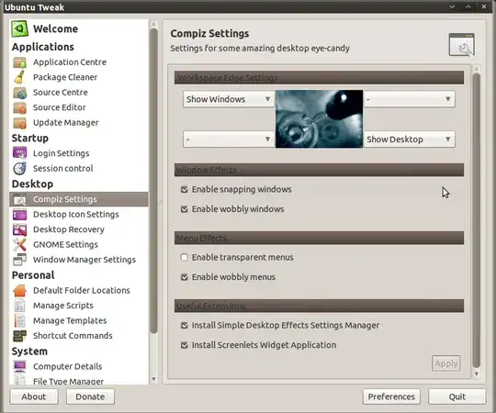
Task: Click the Compiz Settings sidebar icon
Action: pyautogui.click(x=19, y=199)
